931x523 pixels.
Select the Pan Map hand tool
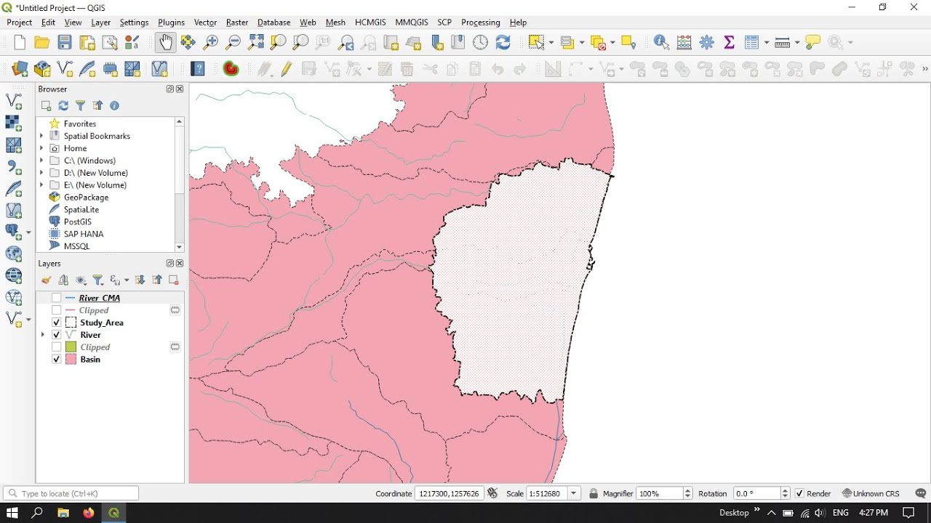(166, 43)
